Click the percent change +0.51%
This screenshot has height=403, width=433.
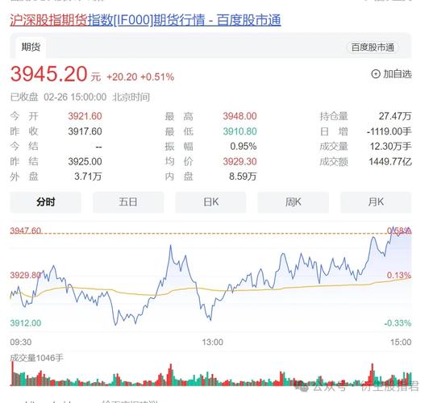(157, 77)
